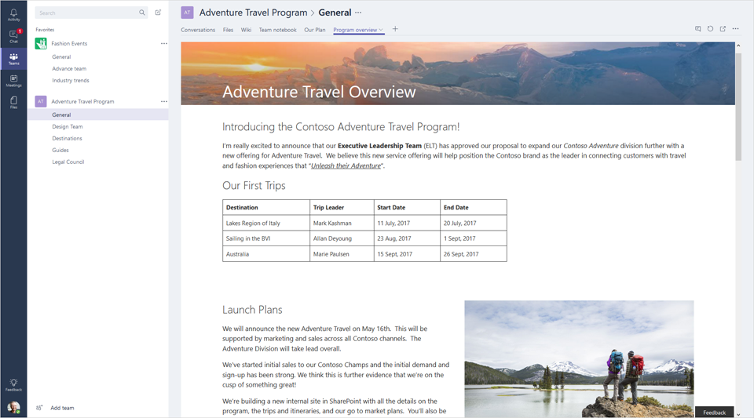The height and width of the screenshot is (418, 754).
Task: Click the AT team avatar in list
Action: (41, 101)
